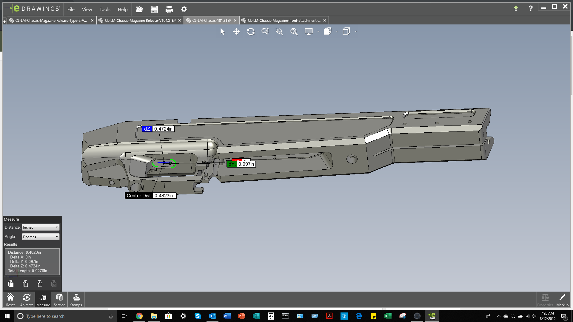The width and height of the screenshot is (573, 322).
Task: Open the View menu
Action: (87, 9)
